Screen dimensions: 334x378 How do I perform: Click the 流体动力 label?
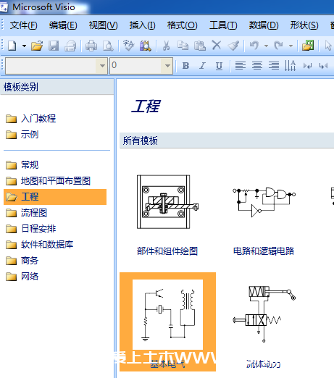pos(264,364)
